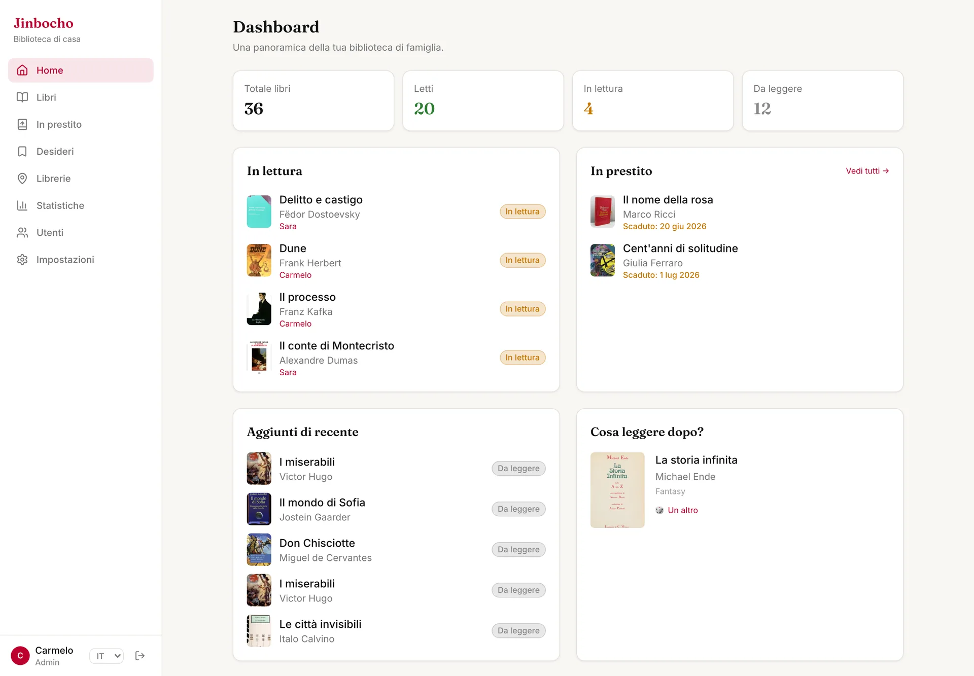Image resolution: width=974 pixels, height=676 pixels.
Task: Click Don Chisciotte title
Action: pyautogui.click(x=317, y=543)
